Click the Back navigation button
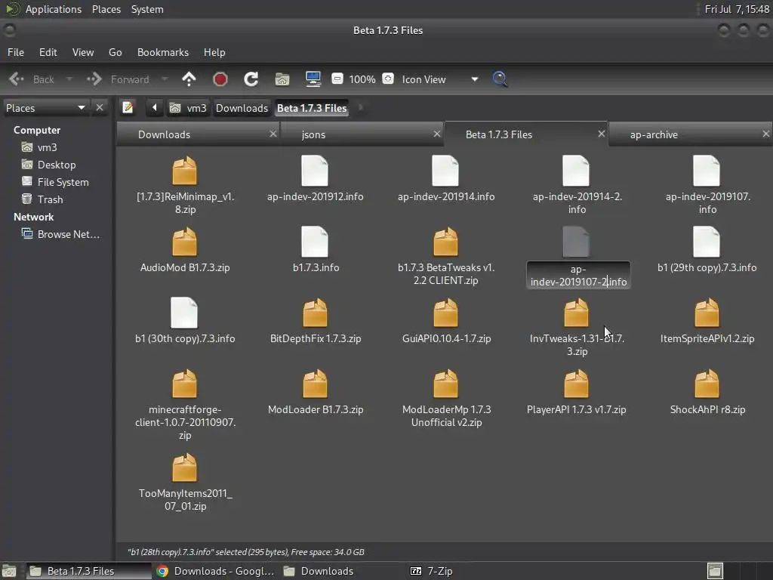This screenshot has height=580, width=773. [x=32, y=79]
